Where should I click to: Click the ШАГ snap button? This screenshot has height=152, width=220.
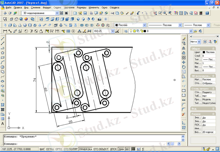(42, 149)
